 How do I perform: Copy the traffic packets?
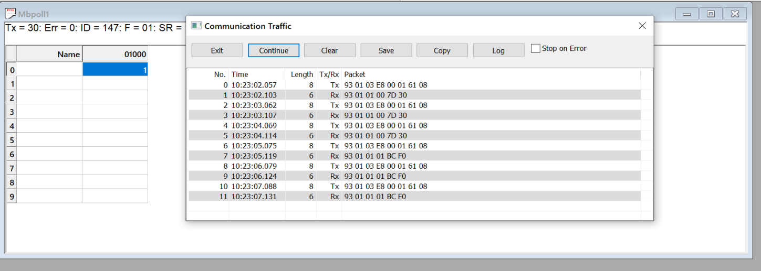[x=442, y=50]
